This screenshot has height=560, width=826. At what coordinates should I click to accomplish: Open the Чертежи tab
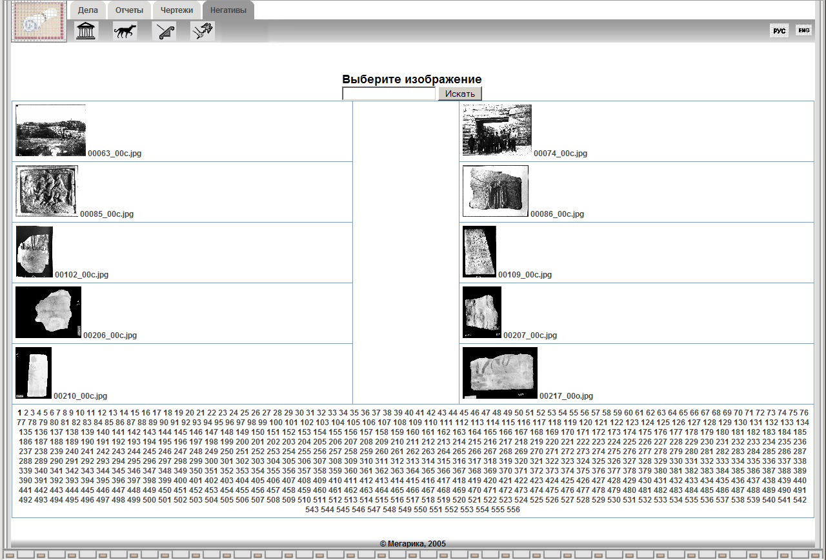click(x=177, y=10)
